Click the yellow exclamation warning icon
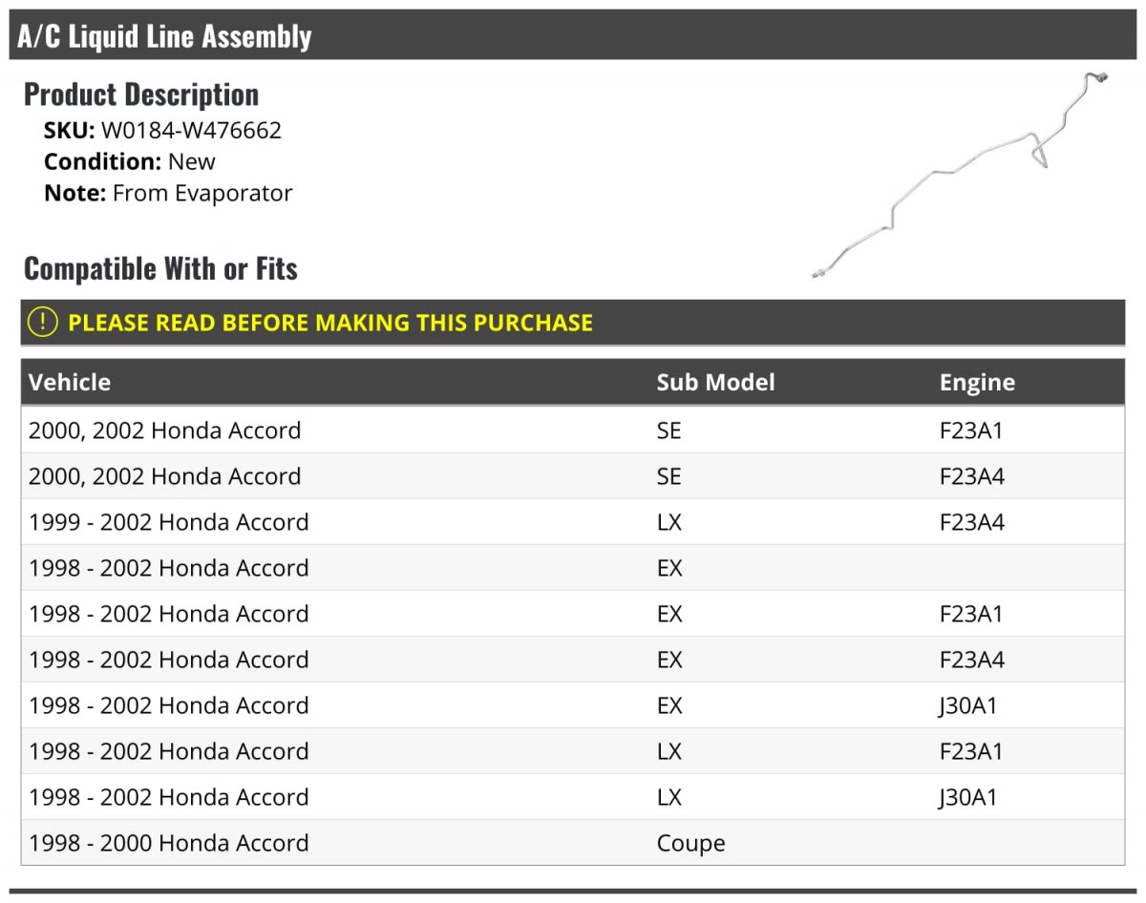 click(43, 323)
